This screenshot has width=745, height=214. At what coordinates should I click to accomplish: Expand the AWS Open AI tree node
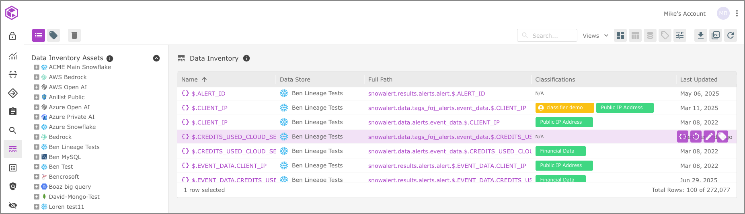pos(37,87)
